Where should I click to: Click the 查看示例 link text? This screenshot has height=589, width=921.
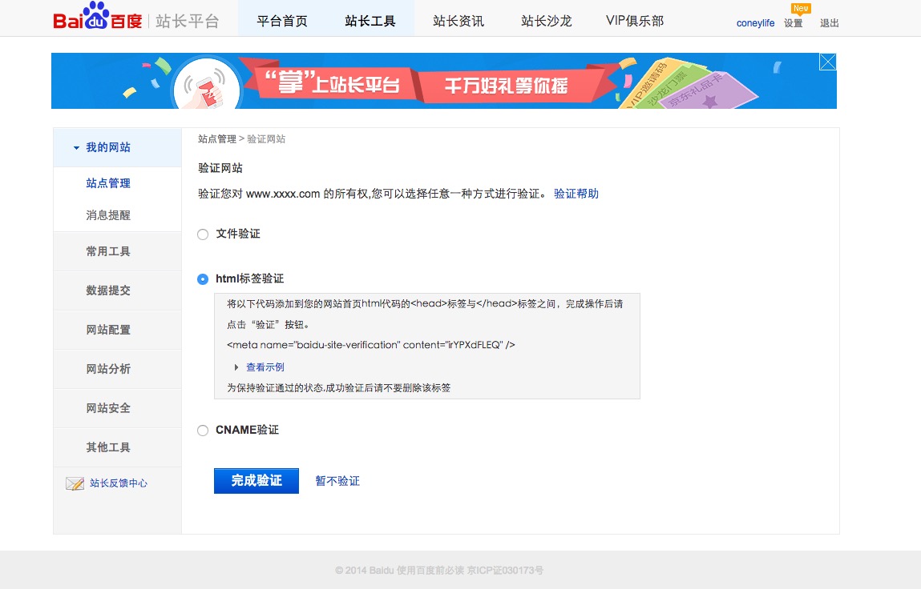tap(265, 367)
